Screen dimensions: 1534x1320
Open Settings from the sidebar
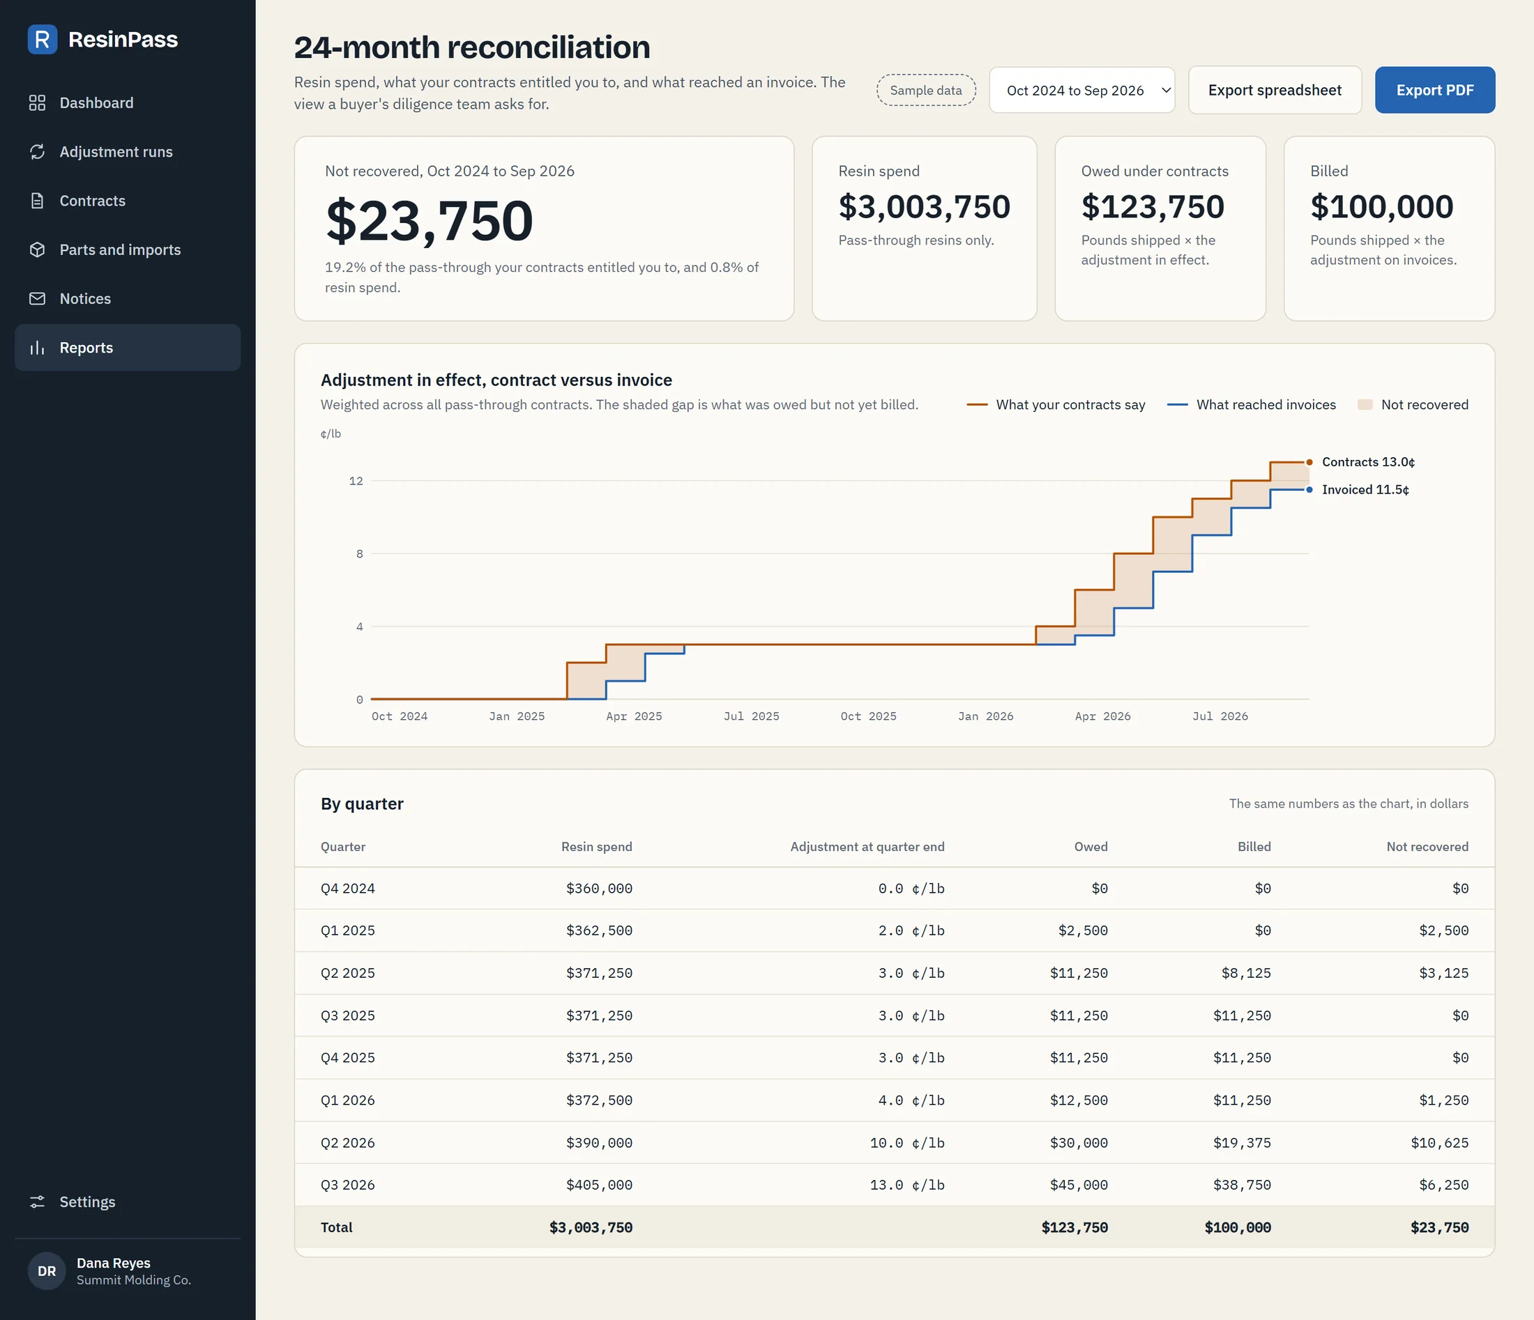(128, 1202)
